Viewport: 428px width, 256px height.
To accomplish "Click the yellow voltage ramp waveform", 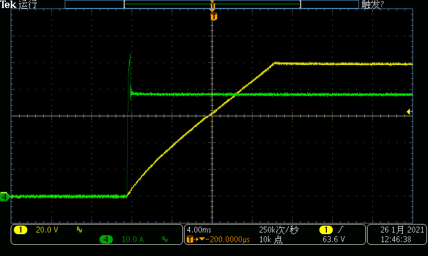I will pos(201,122).
